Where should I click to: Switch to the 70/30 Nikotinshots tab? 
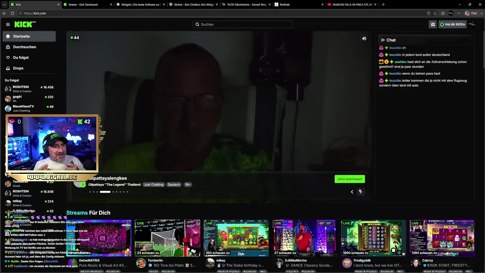point(246,5)
